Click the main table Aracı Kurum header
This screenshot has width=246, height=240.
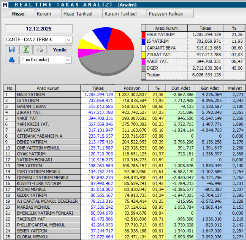coord(48,88)
